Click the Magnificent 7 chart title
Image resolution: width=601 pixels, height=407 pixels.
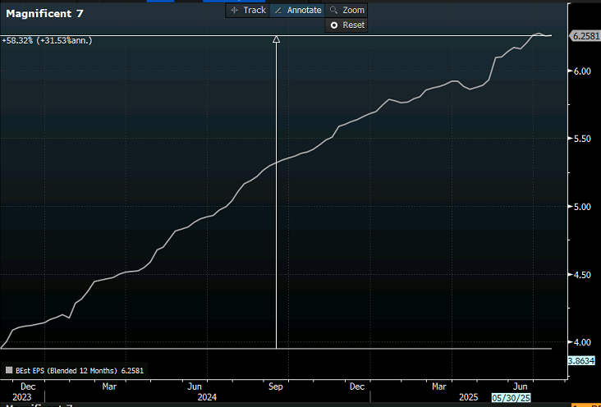(44, 14)
